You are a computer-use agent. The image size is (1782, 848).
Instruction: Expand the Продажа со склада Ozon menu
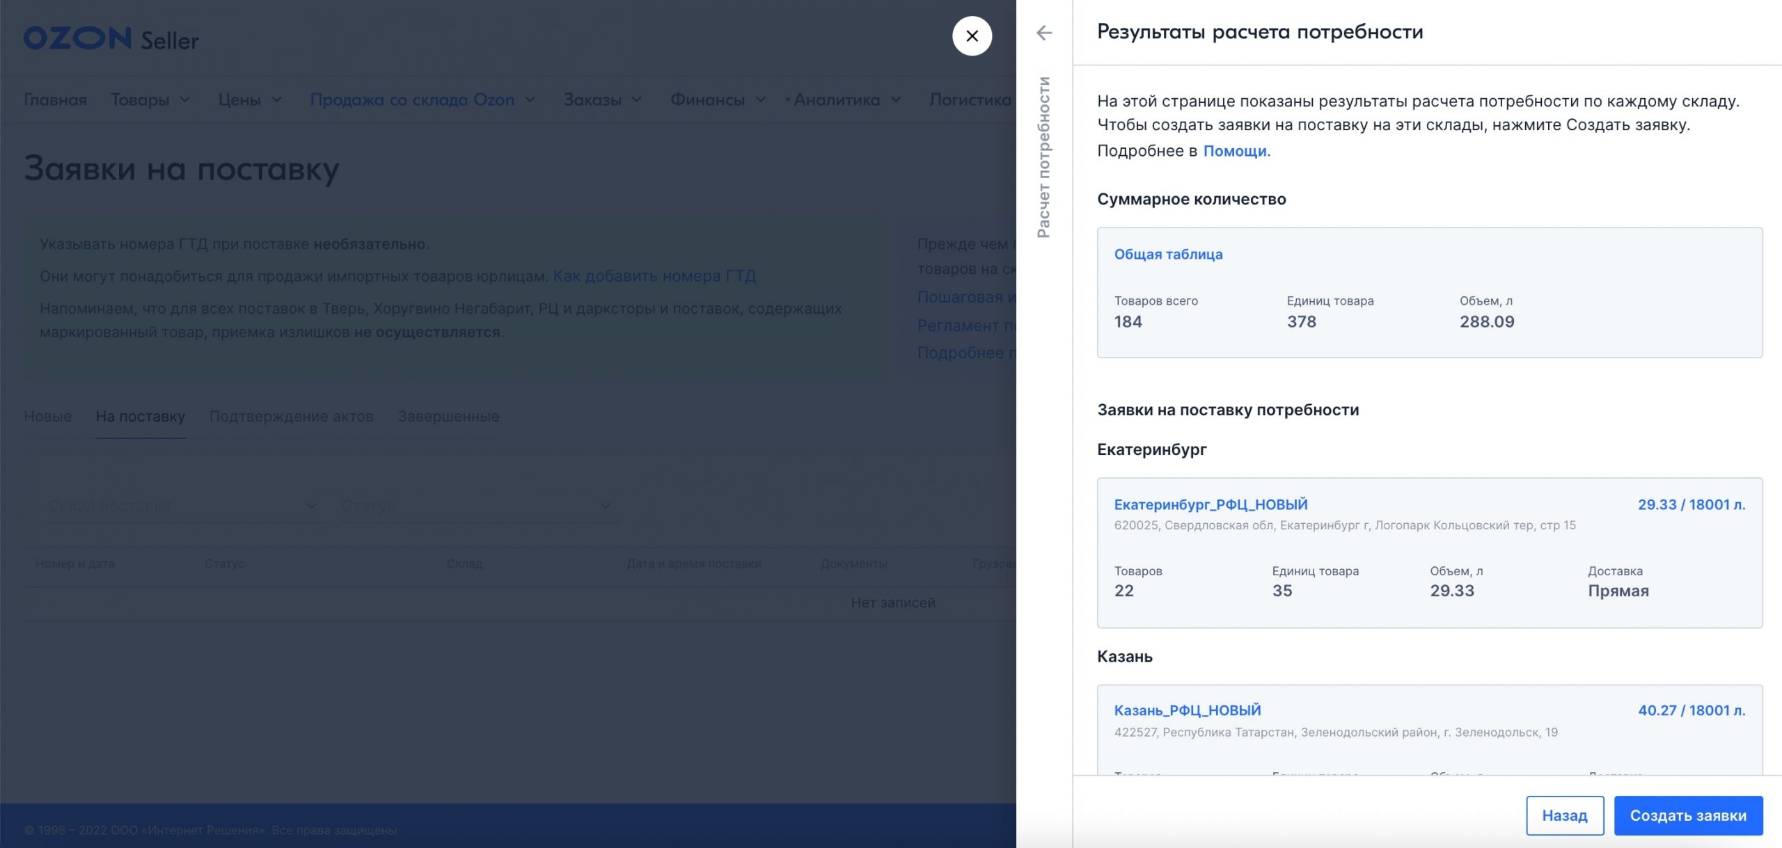coord(423,99)
